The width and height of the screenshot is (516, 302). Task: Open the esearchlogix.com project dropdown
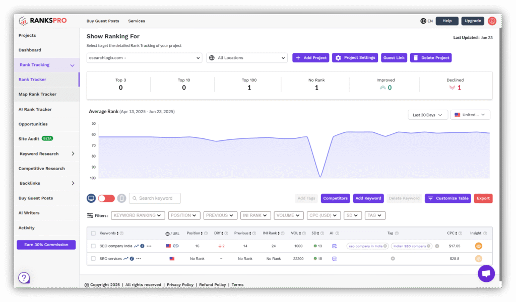144,58
